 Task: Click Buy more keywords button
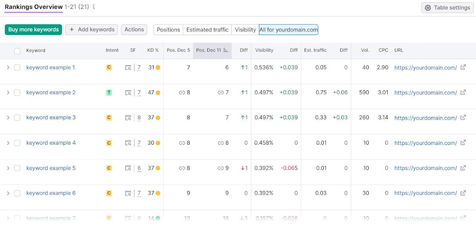pyautogui.click(x=33, y=30)
